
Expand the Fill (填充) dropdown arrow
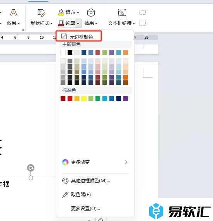pyautogui.click(x=78, y=12)
